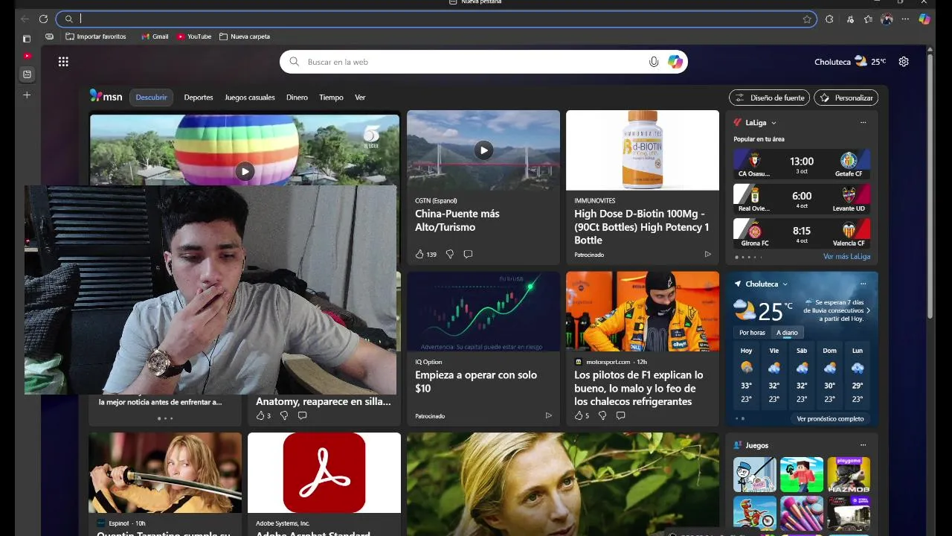Like the F1 pilotos article

[x=579, y=415]
